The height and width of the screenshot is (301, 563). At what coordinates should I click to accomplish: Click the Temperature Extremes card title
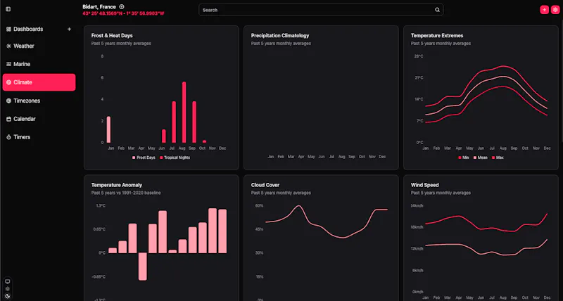(437, 36)
